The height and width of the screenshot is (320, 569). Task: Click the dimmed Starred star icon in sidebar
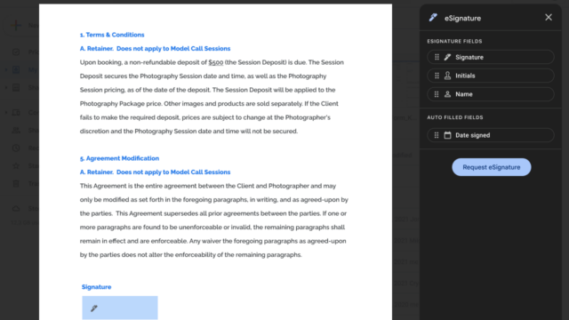tap(16, 166)
